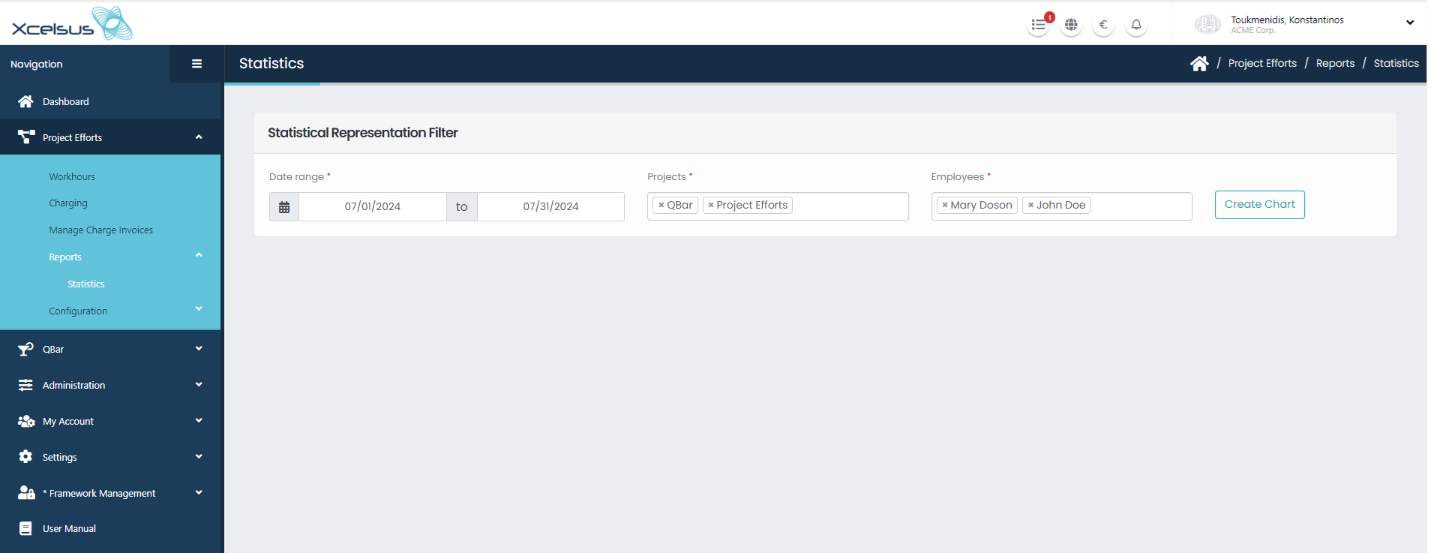Toggle the hamburger navigation menu
This screenshot has width=1431, height=553.
tap(196, 64)
